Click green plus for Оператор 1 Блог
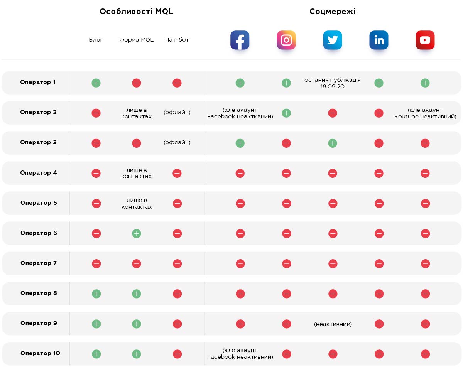This screenshot has height=378, width=463. pos(96,83)
